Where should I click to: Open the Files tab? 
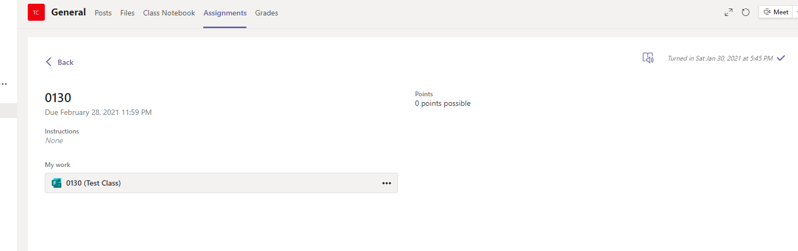[x=127, y=13]
